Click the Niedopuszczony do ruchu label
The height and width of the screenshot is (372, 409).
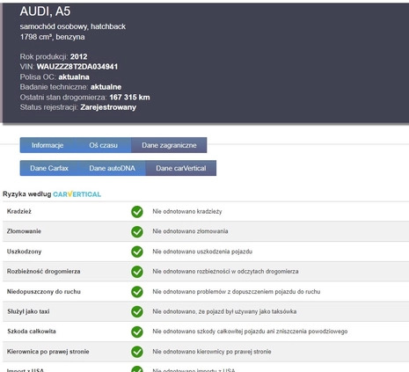click(44, 291)
